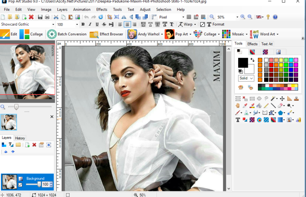Viewport: 306px width, 197px height.
Task: Open the Adjust menu
Action: pyautogui.click(x=145, y=10)
